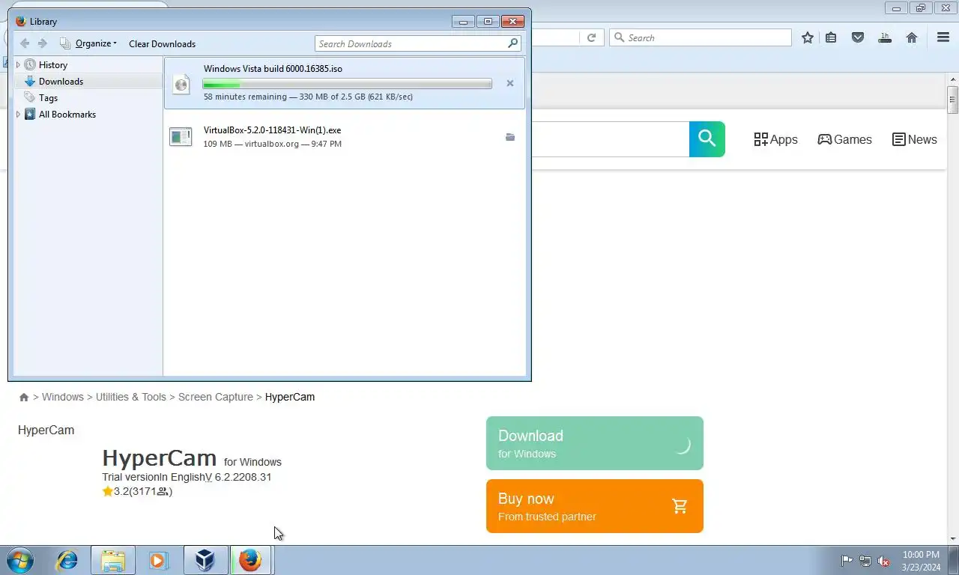Click Clear Downloads button
The width and height of the screenshot is (959, 575).
pos(162,43)
